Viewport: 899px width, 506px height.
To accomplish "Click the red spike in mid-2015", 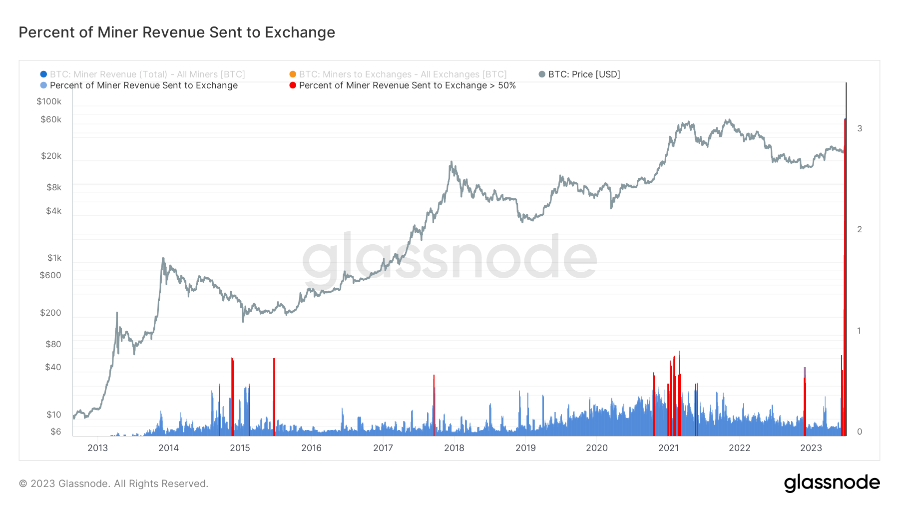I will 274,397.
